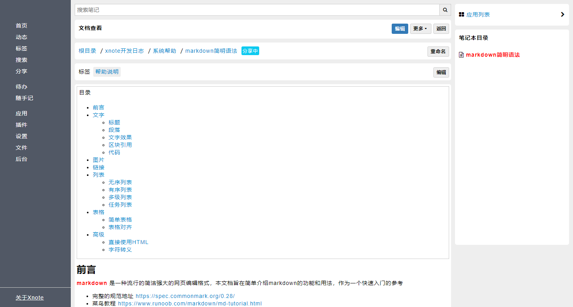Navigate to 根目录 via breadcrumb

[x=87, y=50]
